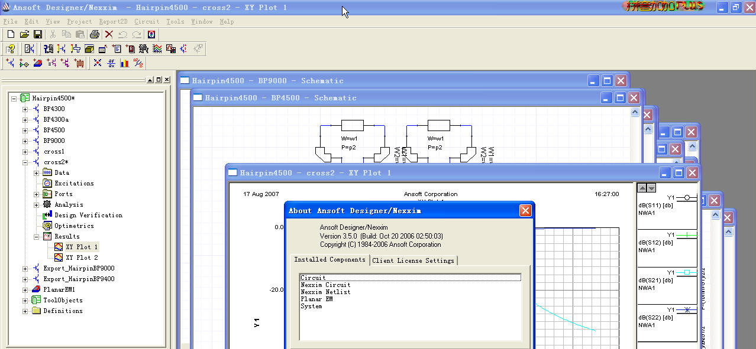Select Excitations in the project tree
This screenshot has height=349, width=756.
point(74,184)
